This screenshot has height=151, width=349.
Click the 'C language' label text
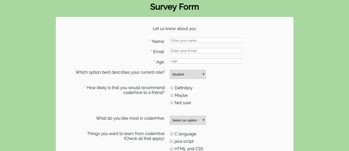pyautogui.click(x=185, y=134)
